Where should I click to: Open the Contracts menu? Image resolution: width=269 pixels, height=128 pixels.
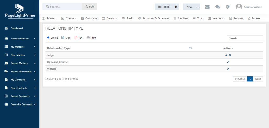coord(89,18)
